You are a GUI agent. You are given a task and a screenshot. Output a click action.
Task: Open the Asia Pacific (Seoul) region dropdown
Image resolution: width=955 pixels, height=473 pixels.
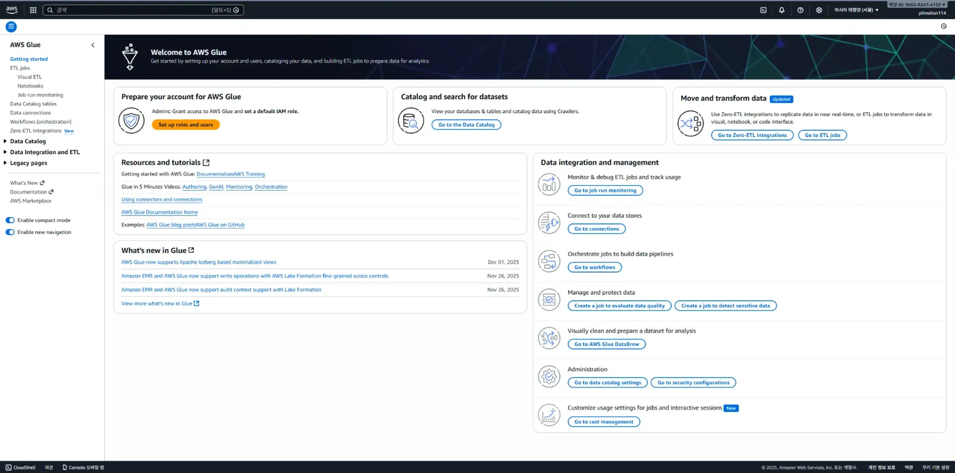tap(856, 10)
